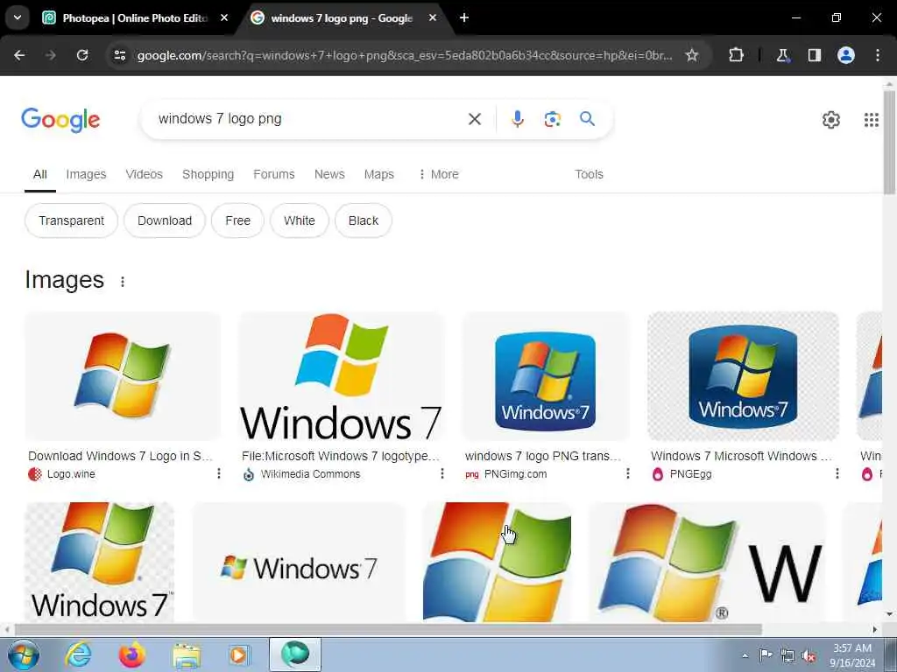
Task: Launch Internet Explorer from taskbar
Action: coord(78,654)
